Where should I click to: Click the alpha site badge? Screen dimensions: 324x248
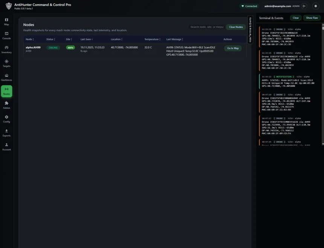[70, 47]
